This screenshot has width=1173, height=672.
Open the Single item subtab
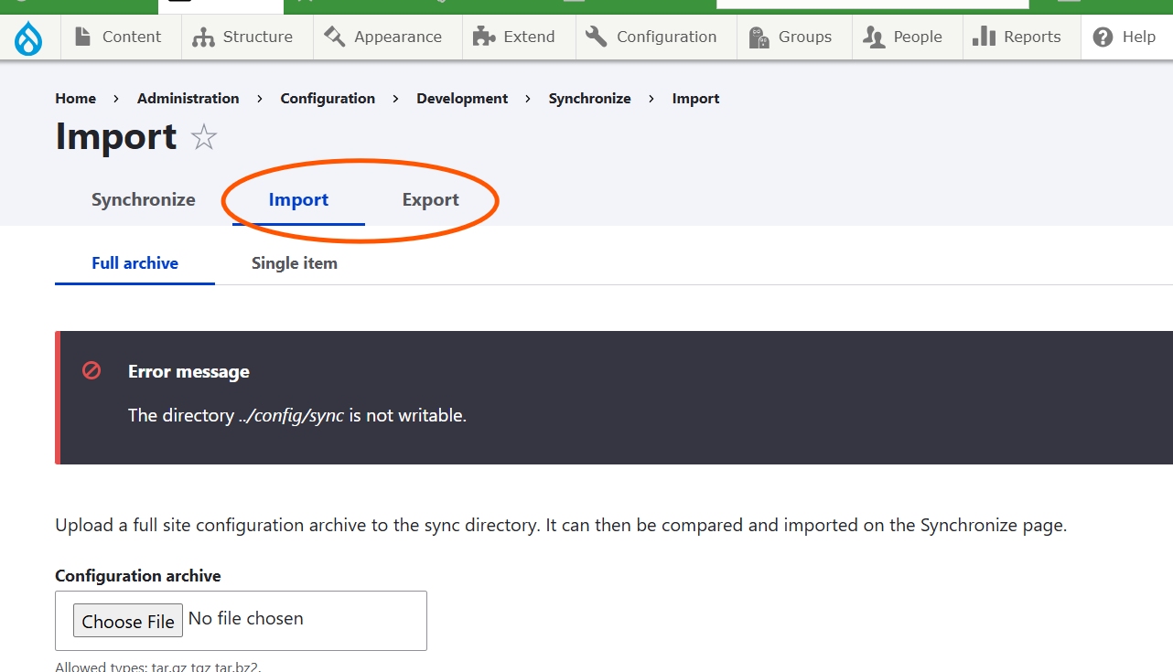[x=294, y=262]
